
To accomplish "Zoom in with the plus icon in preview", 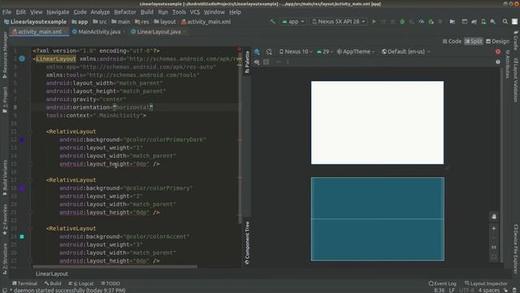I will click(x=494, y=228).
